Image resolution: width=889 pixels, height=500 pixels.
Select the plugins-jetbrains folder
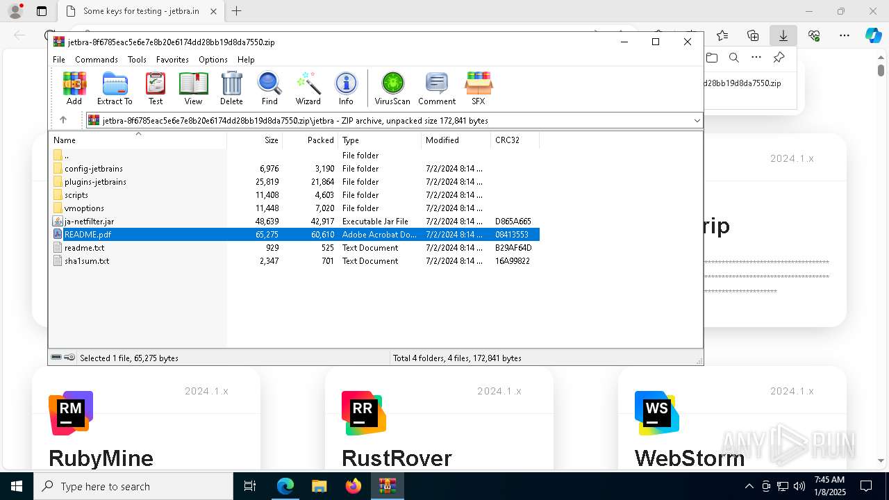coord(295,182)
